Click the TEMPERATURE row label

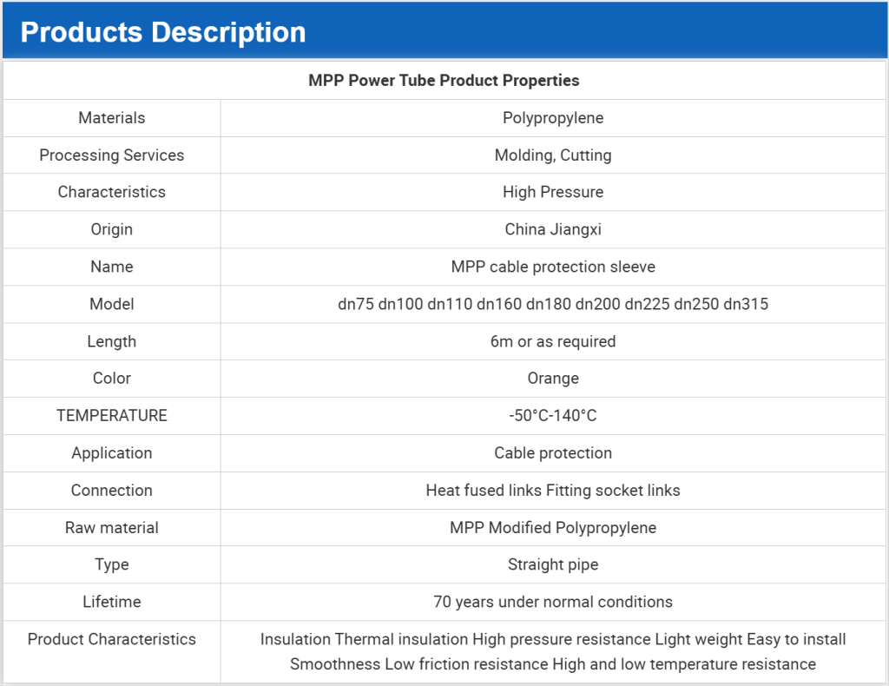click(x=111, y=416)
